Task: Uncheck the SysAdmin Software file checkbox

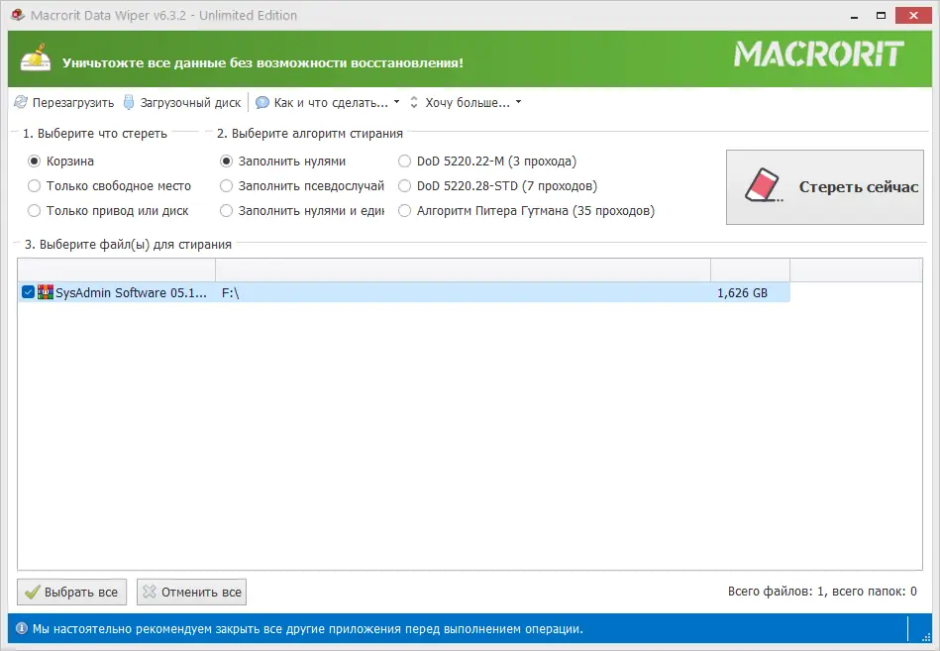Action: [x=28, y=292]
